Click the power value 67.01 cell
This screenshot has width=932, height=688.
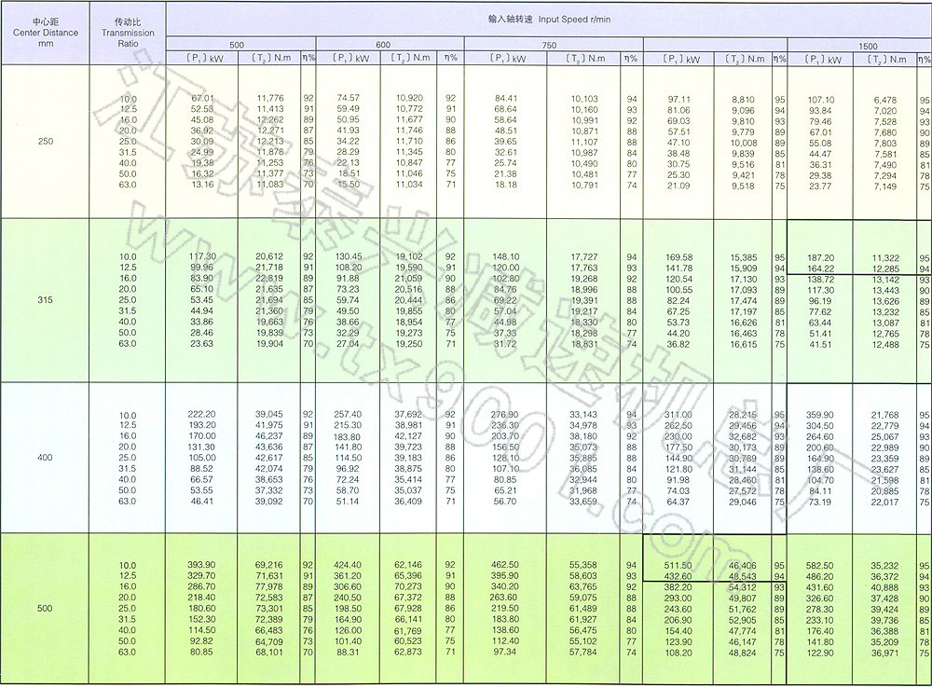202,98
